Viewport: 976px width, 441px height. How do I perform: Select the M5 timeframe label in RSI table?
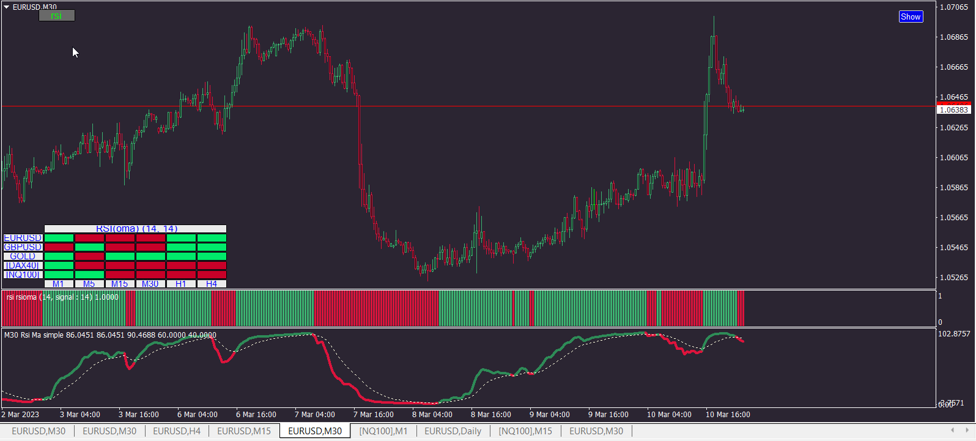(x=89, y=284)
